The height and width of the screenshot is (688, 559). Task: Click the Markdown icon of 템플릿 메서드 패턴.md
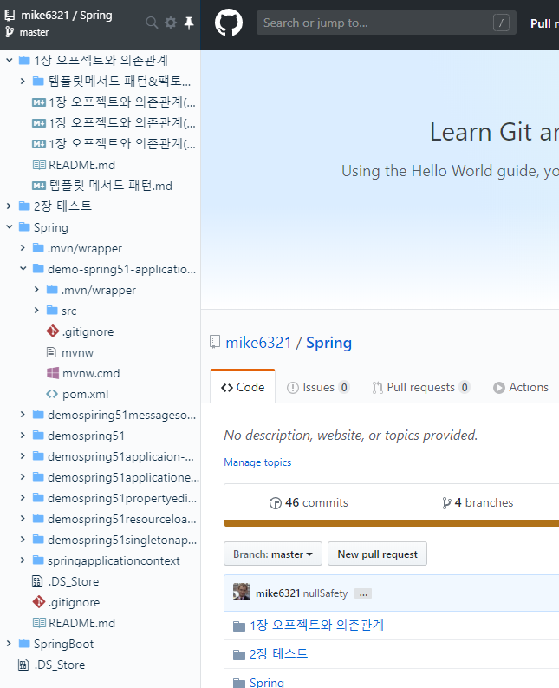tap(39, 186)
